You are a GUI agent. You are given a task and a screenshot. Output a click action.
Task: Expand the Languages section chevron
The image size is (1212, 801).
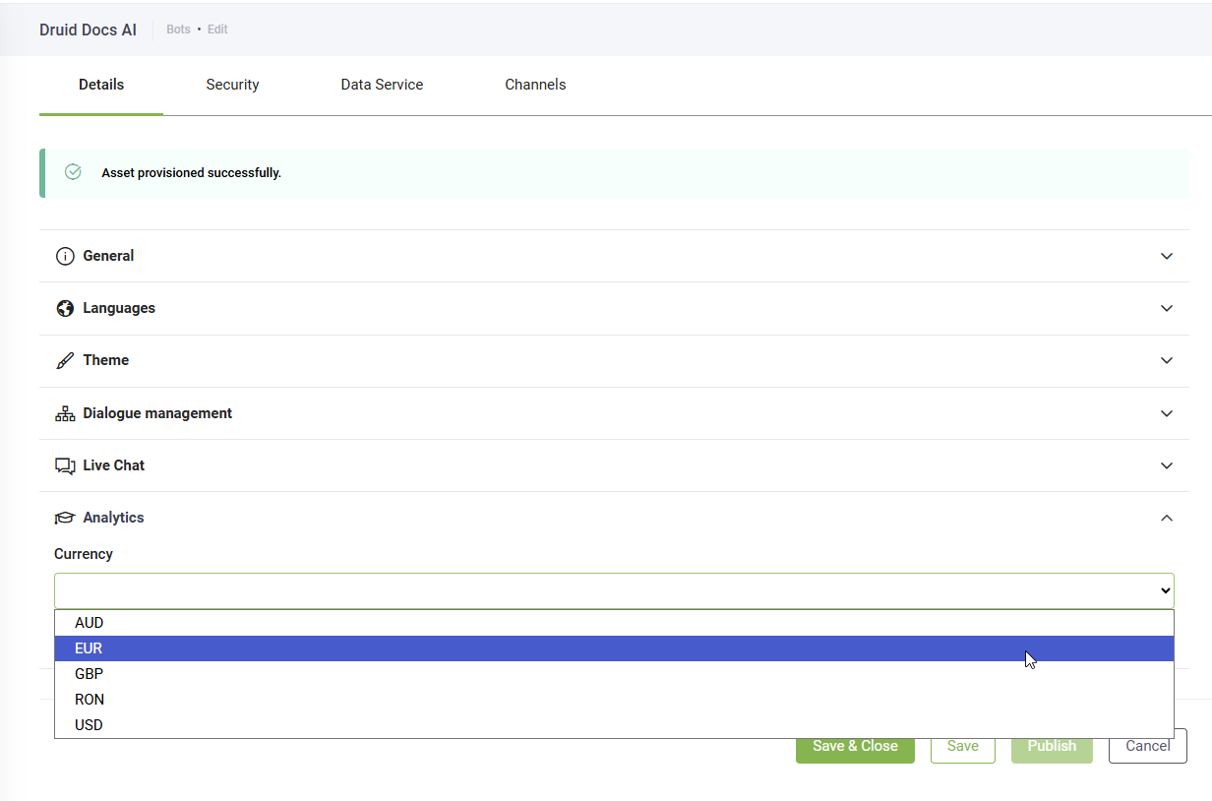(1167, 308)
